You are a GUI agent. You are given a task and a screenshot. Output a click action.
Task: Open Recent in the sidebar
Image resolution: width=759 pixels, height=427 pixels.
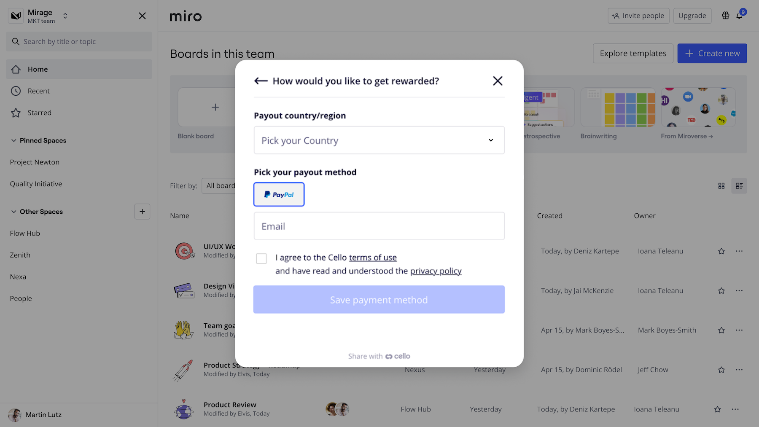[x=38, y=91]
